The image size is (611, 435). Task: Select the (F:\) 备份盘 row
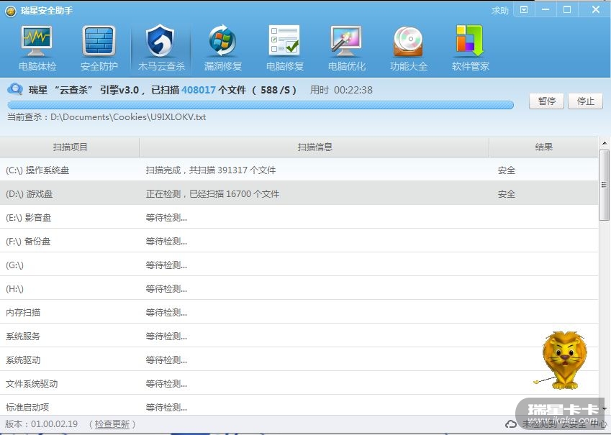299,241
